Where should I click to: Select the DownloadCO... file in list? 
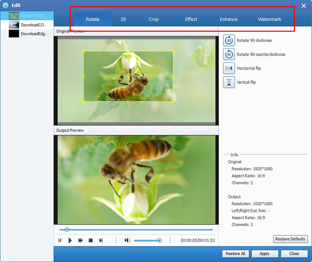tap(27, 25)
